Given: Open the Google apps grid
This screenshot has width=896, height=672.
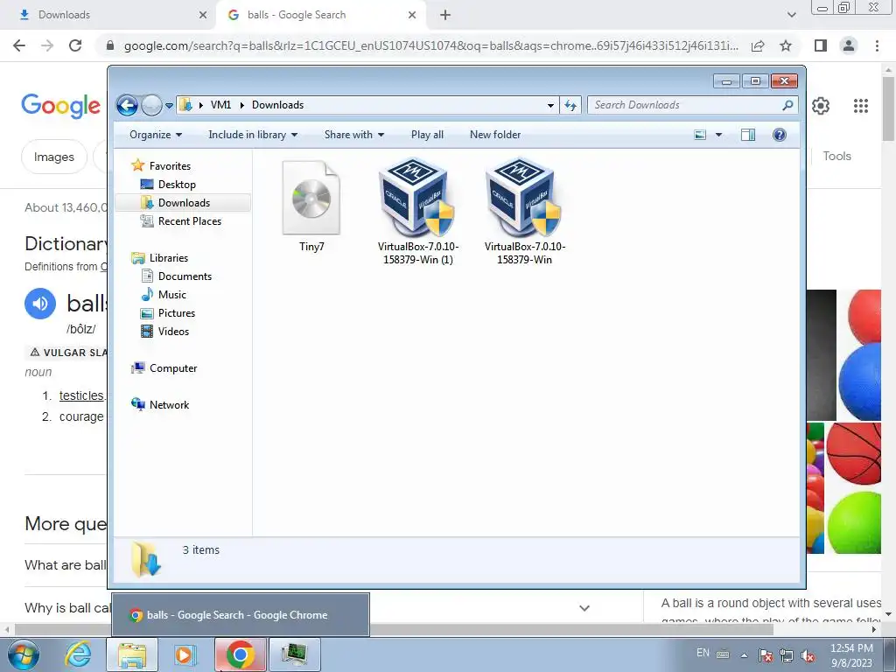Looking at the screenshot, I should pos(861,106).
